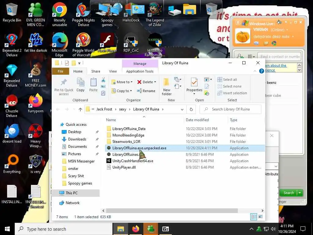The height and width of the screenshot is (235, 313).
Task: Click the green Search button in Messenger
Action: click(289, 193)
